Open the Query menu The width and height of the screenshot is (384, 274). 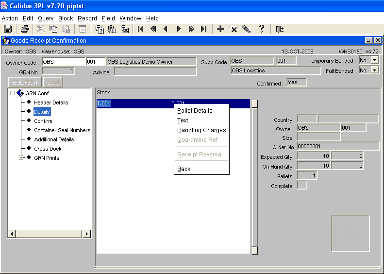[x=46, y=18]
